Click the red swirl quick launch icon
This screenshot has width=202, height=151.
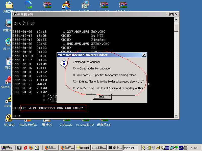(x=26, y=148)
